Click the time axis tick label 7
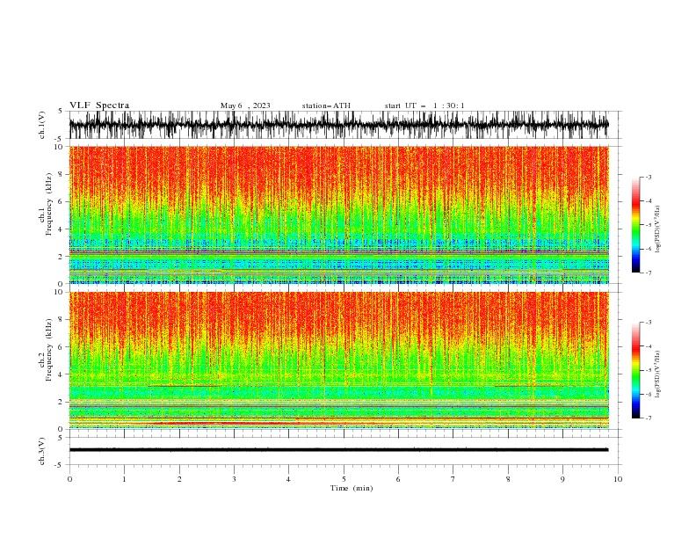The height and width of the screenshot is (538, 696). tap(453, 479)
